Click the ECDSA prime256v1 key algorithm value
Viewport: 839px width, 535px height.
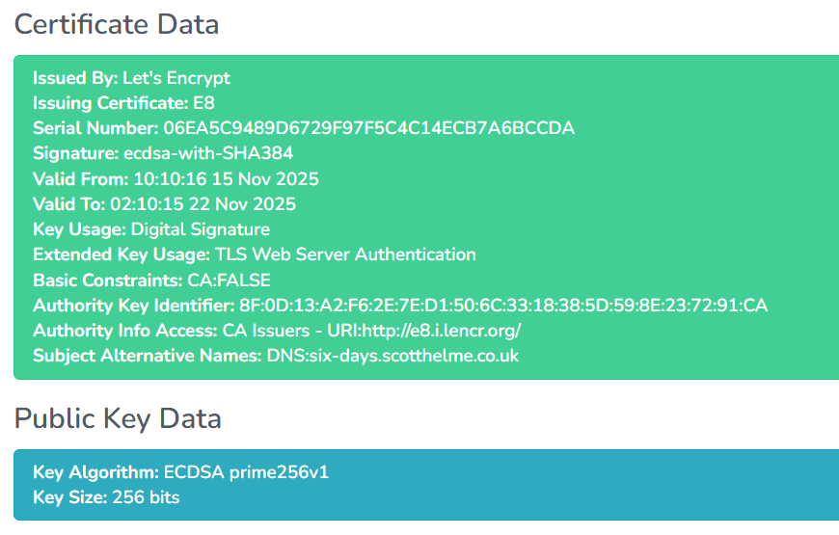[x=247, y=472]
